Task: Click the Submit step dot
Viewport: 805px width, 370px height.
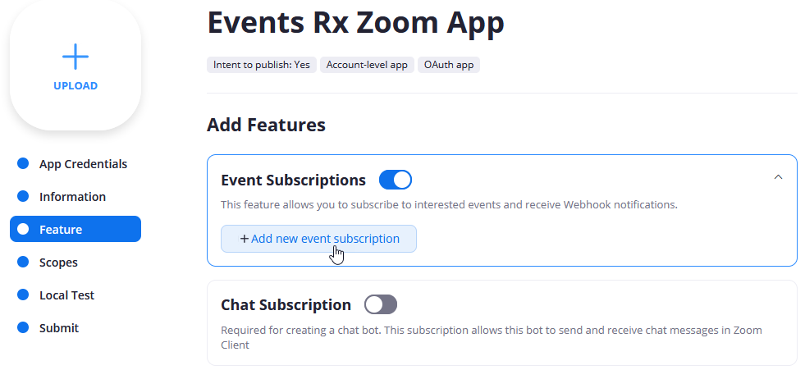Action: pyautogui.click(x=23, y=328)
